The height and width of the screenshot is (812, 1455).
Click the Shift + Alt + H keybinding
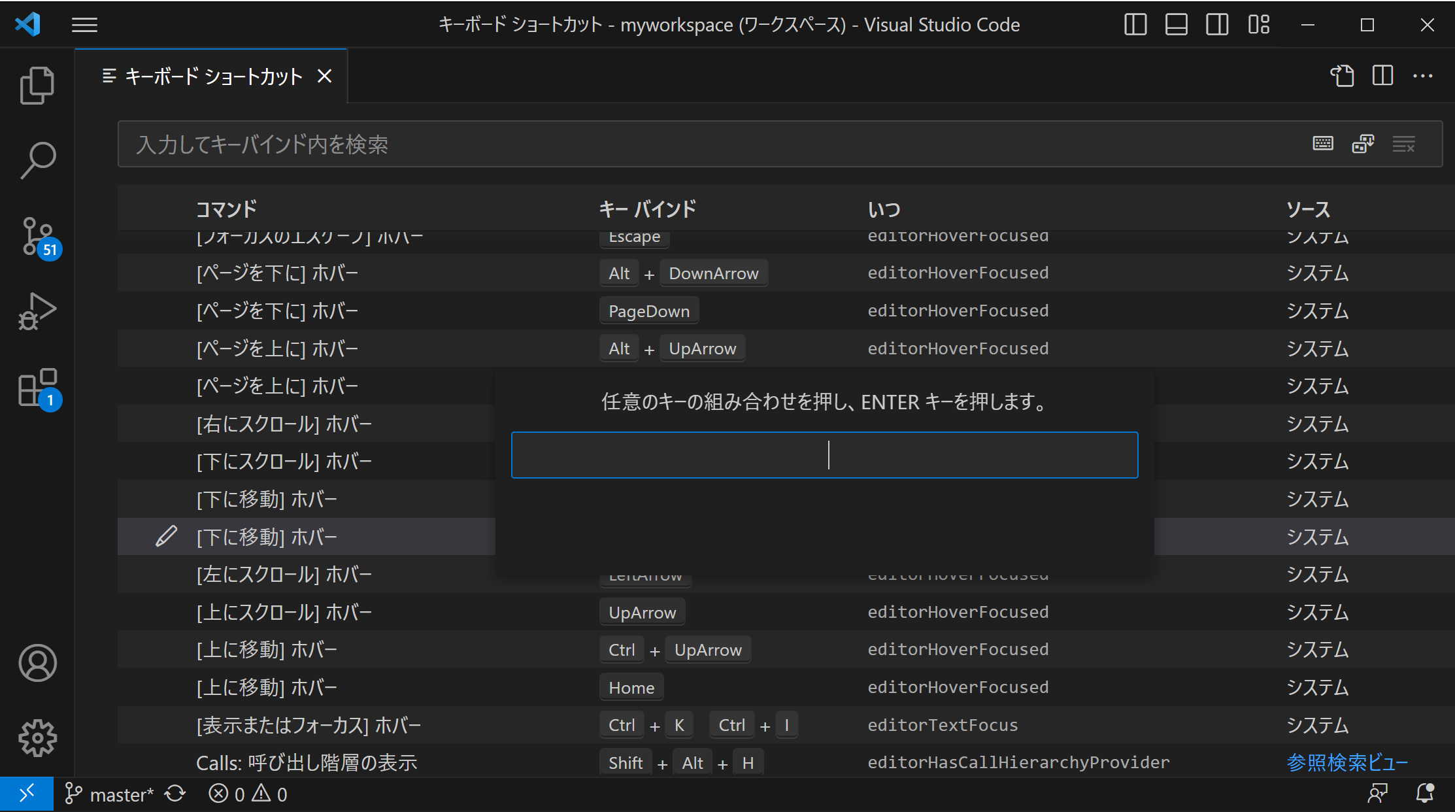tap(682, 763)
